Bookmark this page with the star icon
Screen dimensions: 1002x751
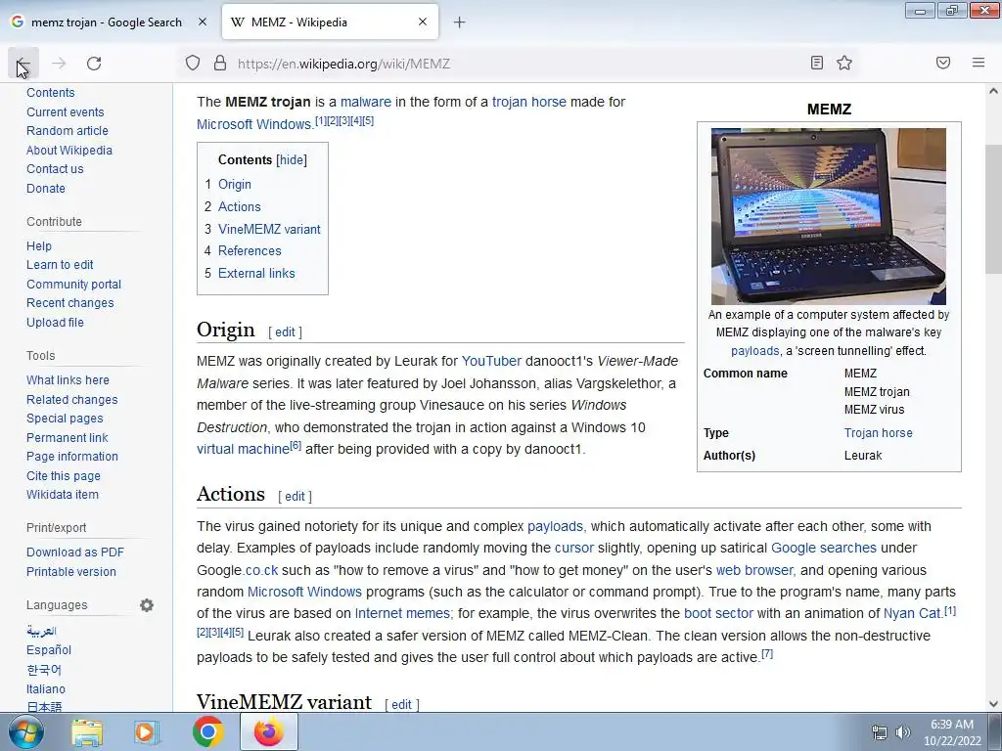(x=844, y=63)
